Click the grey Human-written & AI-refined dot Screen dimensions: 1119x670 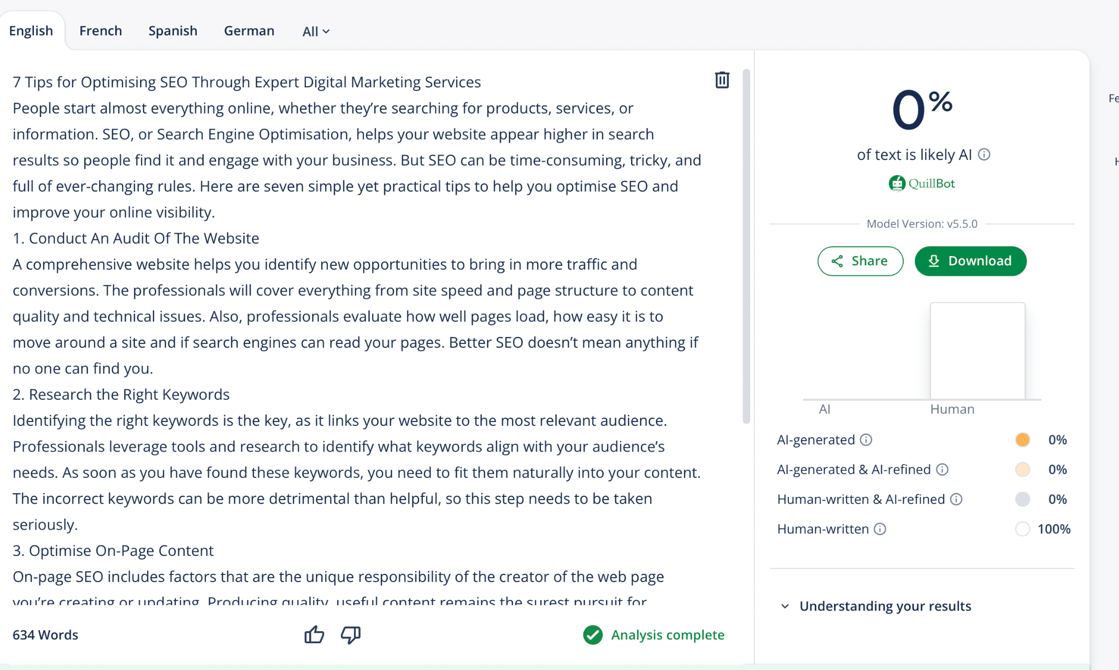coord(1022,499)
